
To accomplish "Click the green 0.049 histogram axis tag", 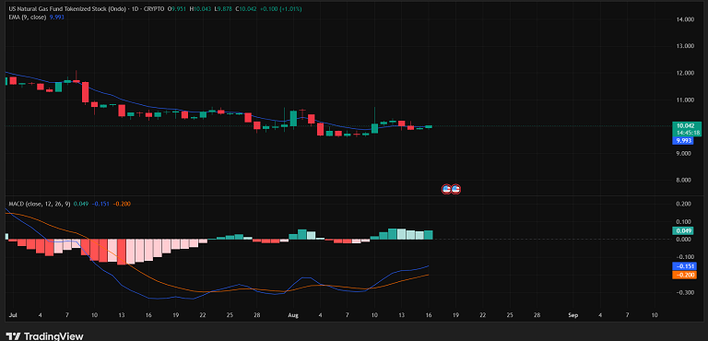I will [682, 230].
